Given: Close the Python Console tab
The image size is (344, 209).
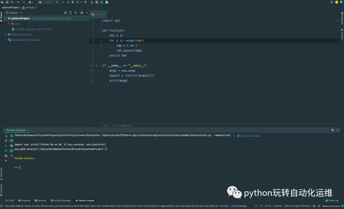Looking at the screenshot, I should (x=27, y=130).
